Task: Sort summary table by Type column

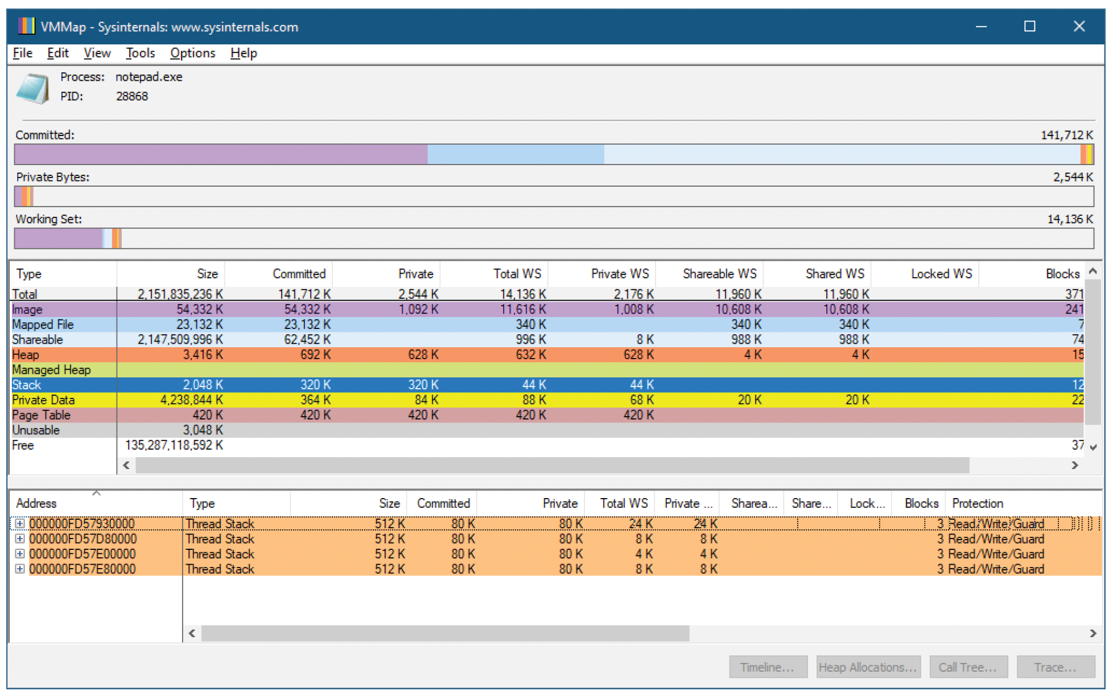Action: click(63, 274)
